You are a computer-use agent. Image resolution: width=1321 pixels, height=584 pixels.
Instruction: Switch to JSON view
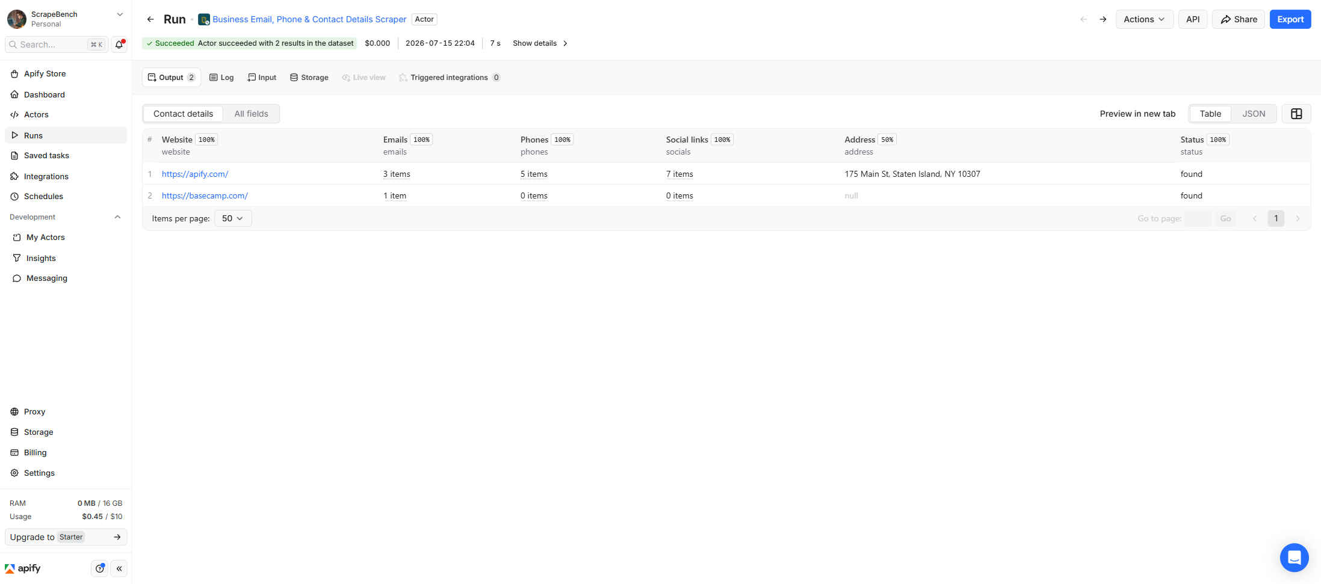click(x=1254, y=114)
